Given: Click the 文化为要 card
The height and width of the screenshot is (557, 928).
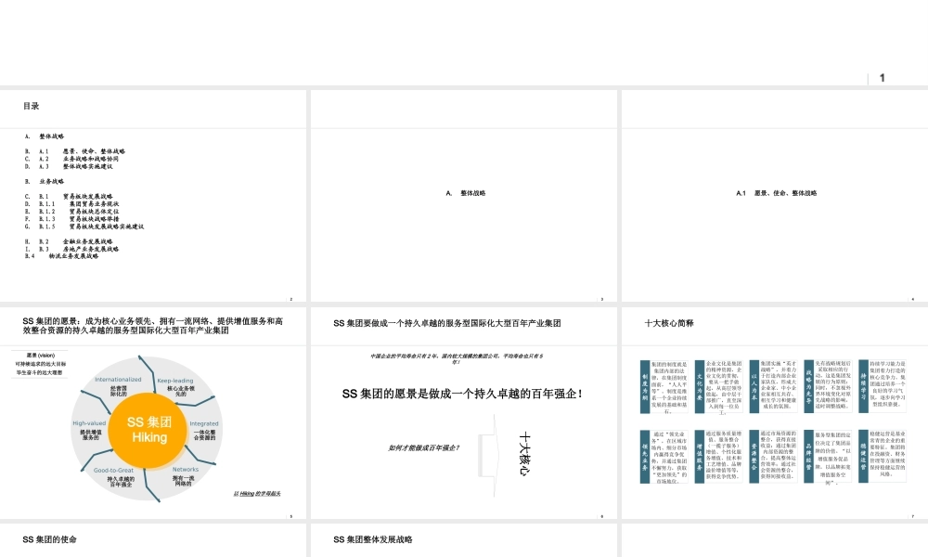Looking at the screenshot, I should click(718, 386).
